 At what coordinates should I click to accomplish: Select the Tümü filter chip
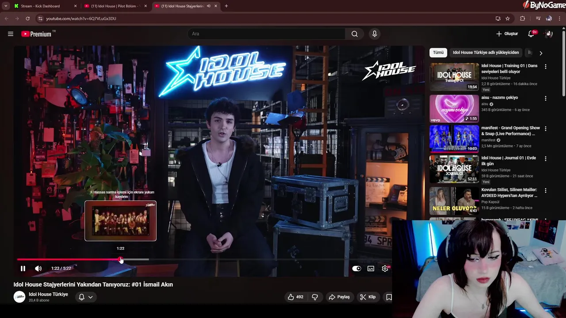pyautogui.click(x=438, y=53)
